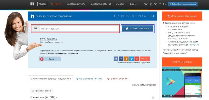Expand the Еще... dropdown menu
This screenshot has height=100, width=209.
[134, 4]
